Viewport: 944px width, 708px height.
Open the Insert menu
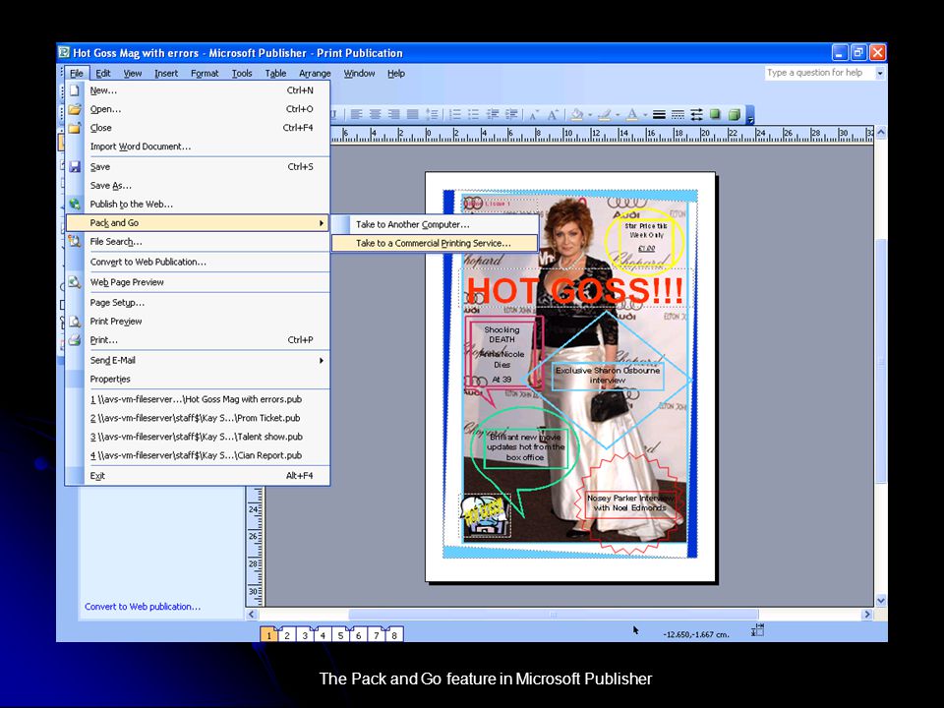(166, 74)
